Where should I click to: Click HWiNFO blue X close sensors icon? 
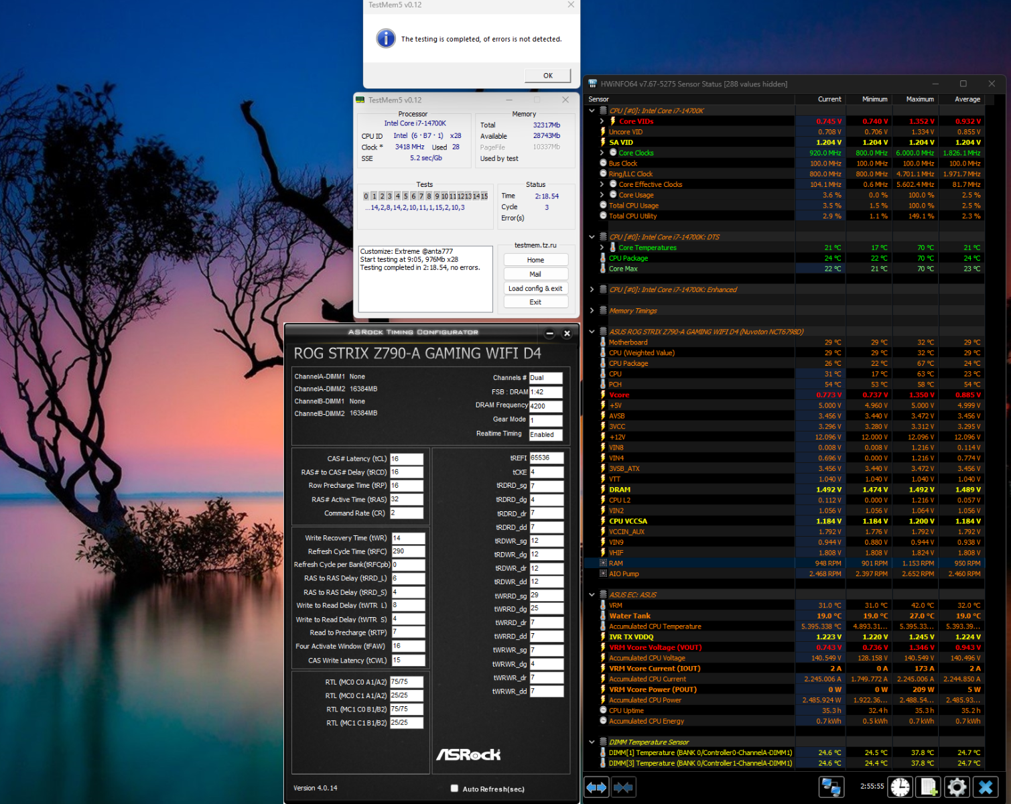tap(986, 787)
